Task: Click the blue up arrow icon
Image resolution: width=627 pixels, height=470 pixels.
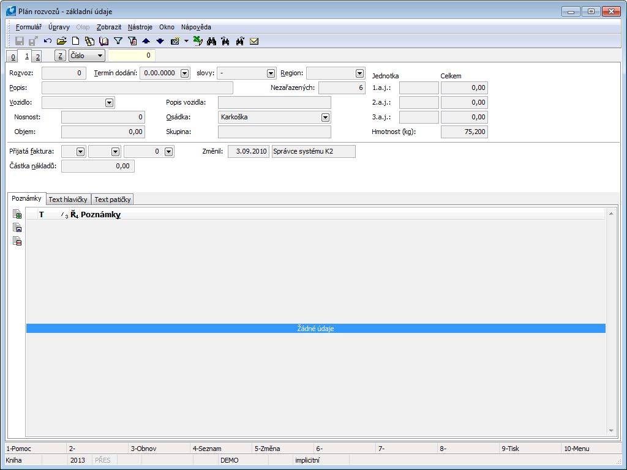Action: click(x=146, y=41)
